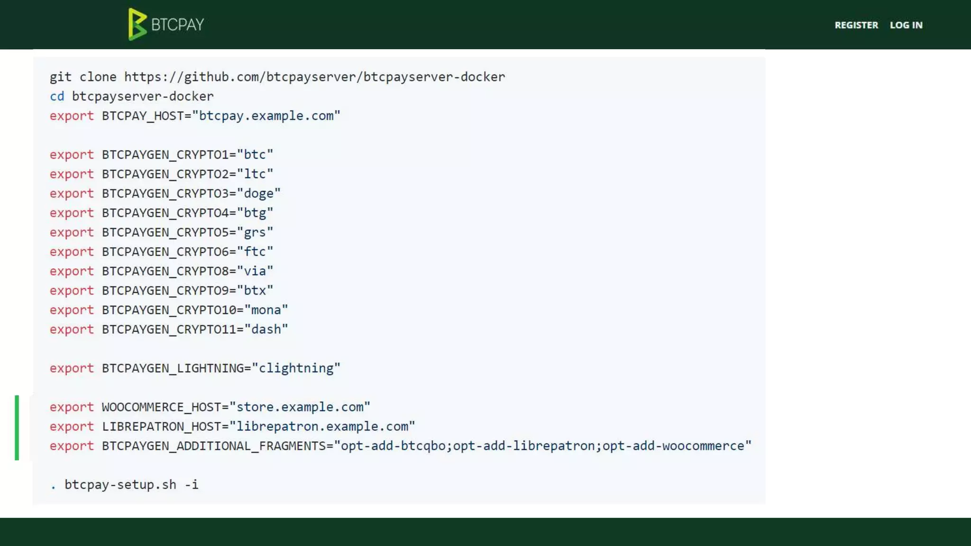Click the BTCPAYGEN_ADDITIONAL_FRAGMENTS export line
The height and width of the screenshot is (546, 971).
point(401,446)
